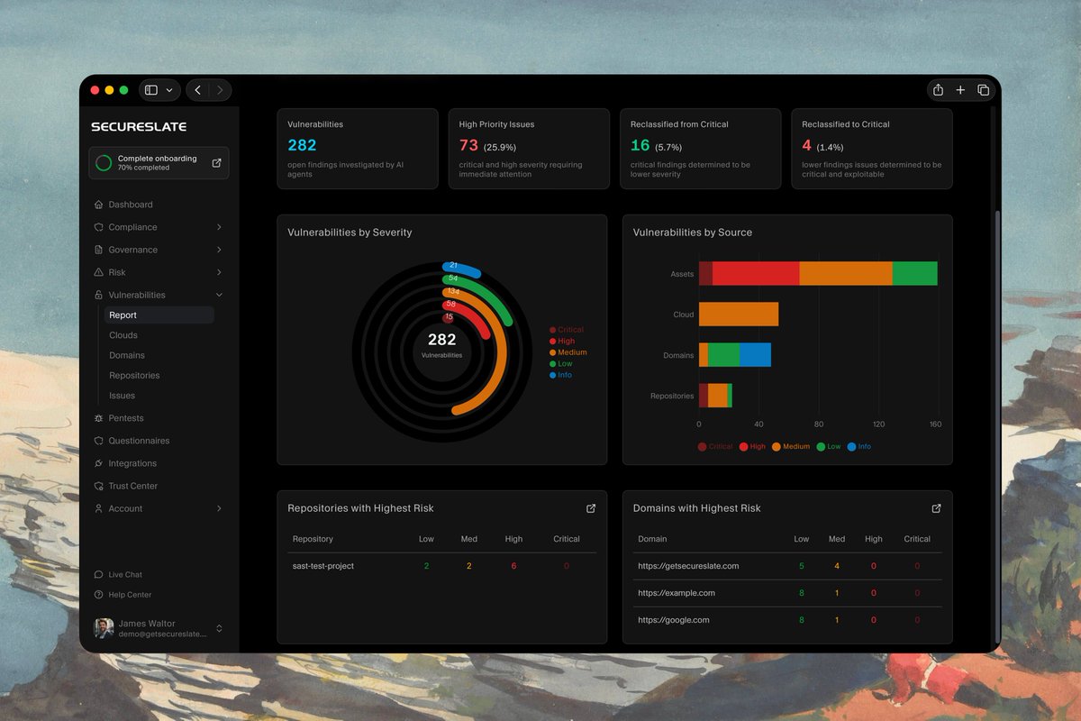Collapse the Vulnerabilities section chevron

click(x=219, y=295)
